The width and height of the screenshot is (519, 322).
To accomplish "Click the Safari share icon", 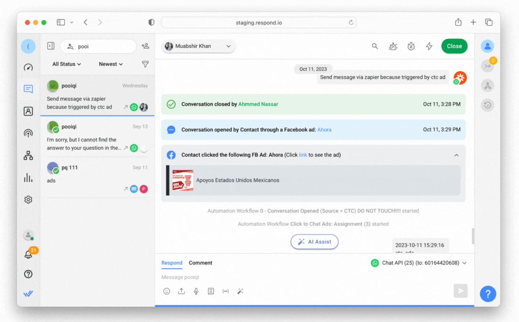I will pyautogui.click(x=458, y=22).
